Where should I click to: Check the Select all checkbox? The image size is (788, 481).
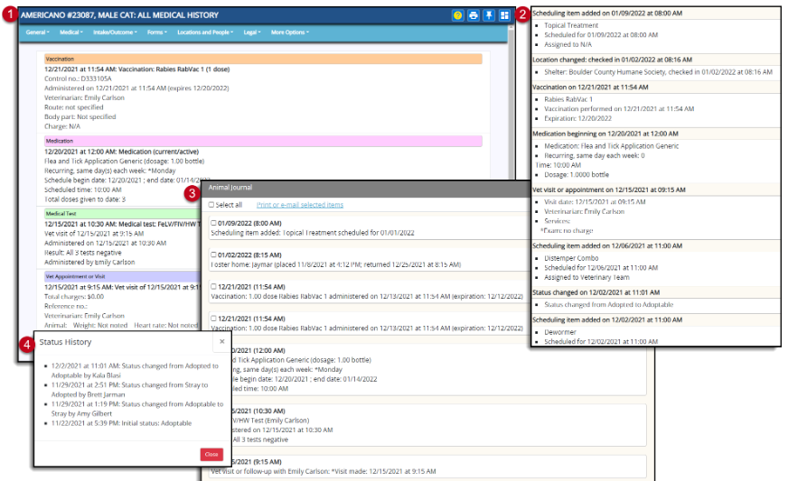point(212,205)
